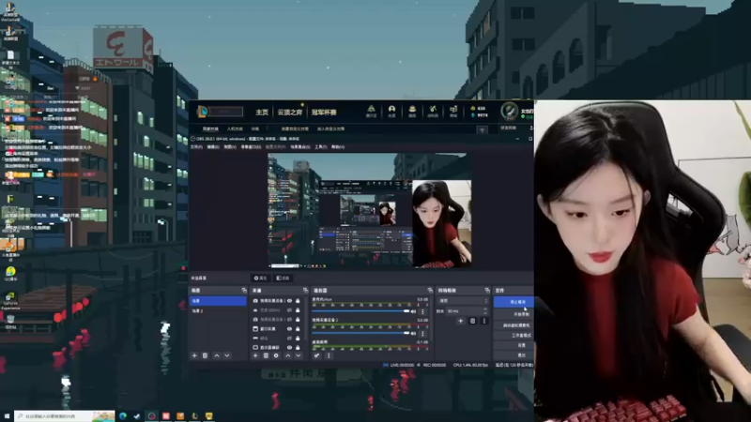The height and width of the screenshot is (422, 751).
Task: Open Tools menu in OBS
Action: (x=320, y=147)
